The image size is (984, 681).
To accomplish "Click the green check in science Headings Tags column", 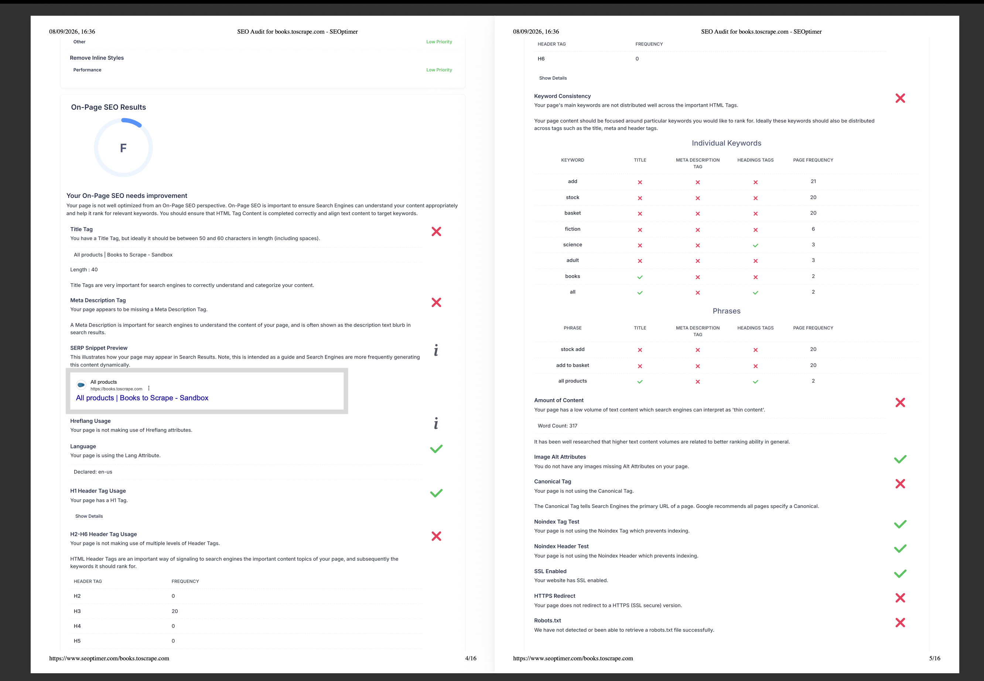I will [755, 245].
